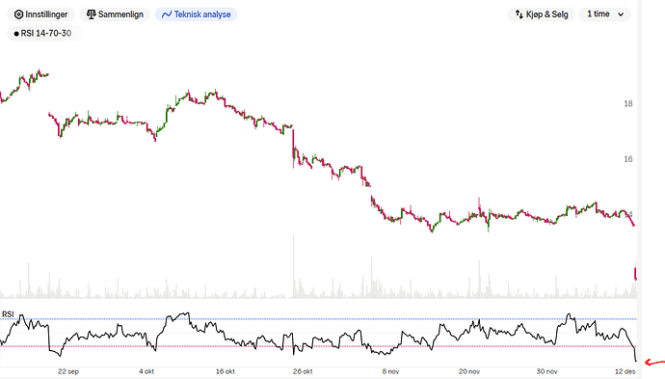The image size is (665, 379).
Task: Click the chevron next to 1 time
Action: click(621, 14)
